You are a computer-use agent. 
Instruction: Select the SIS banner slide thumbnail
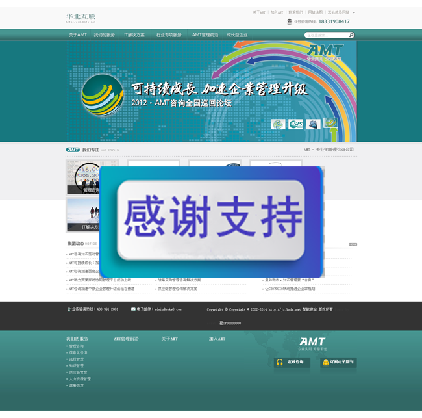(x=295, y=124)
